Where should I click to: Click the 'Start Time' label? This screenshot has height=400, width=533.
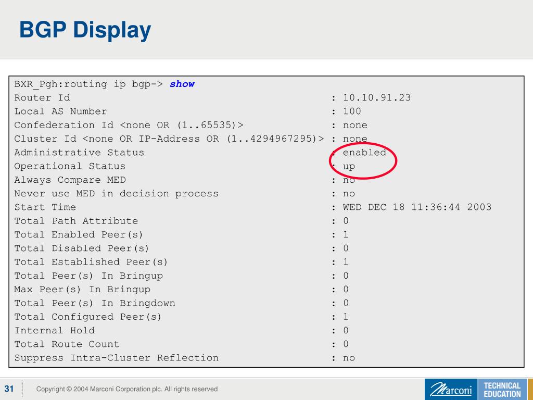(45, 207)
